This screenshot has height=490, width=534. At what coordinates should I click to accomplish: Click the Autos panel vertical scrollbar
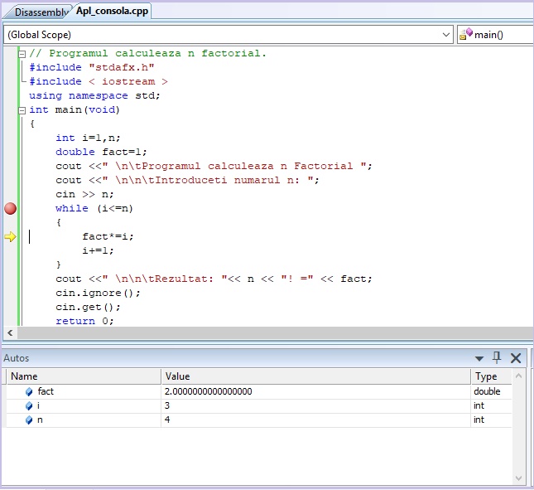click(520, 427)
